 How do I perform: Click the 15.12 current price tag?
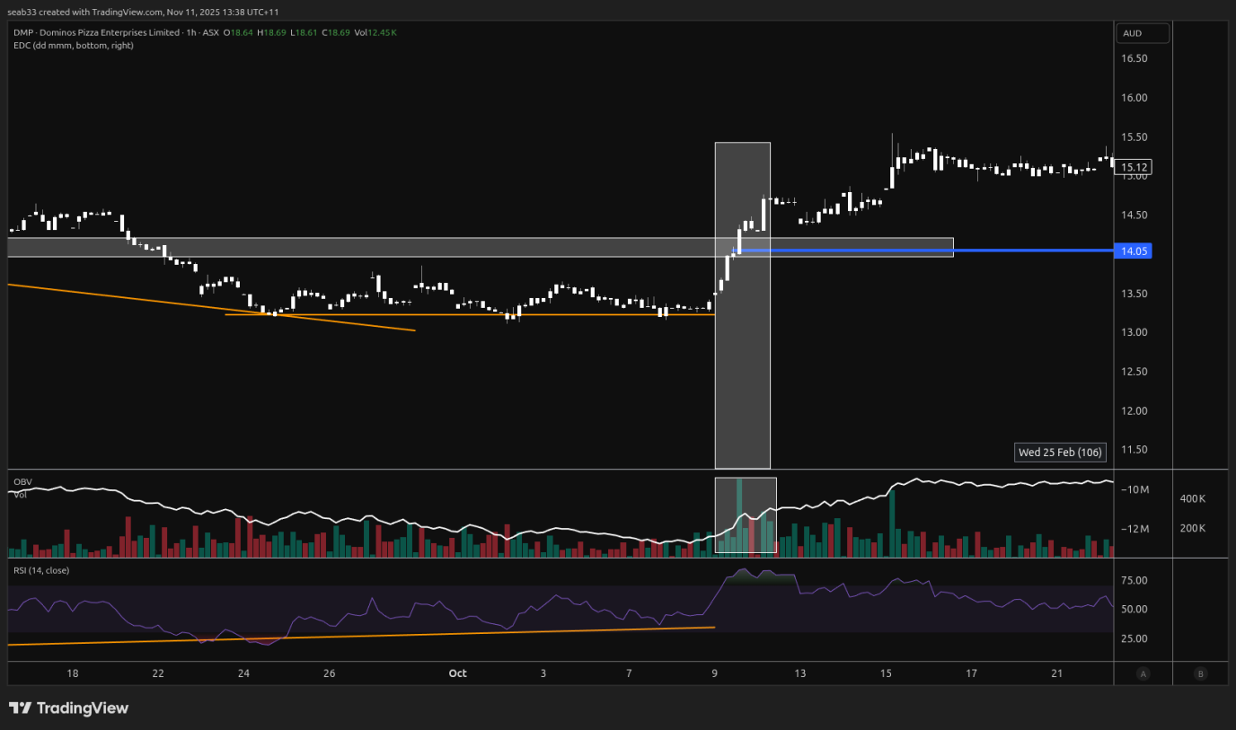point(1135,167)
